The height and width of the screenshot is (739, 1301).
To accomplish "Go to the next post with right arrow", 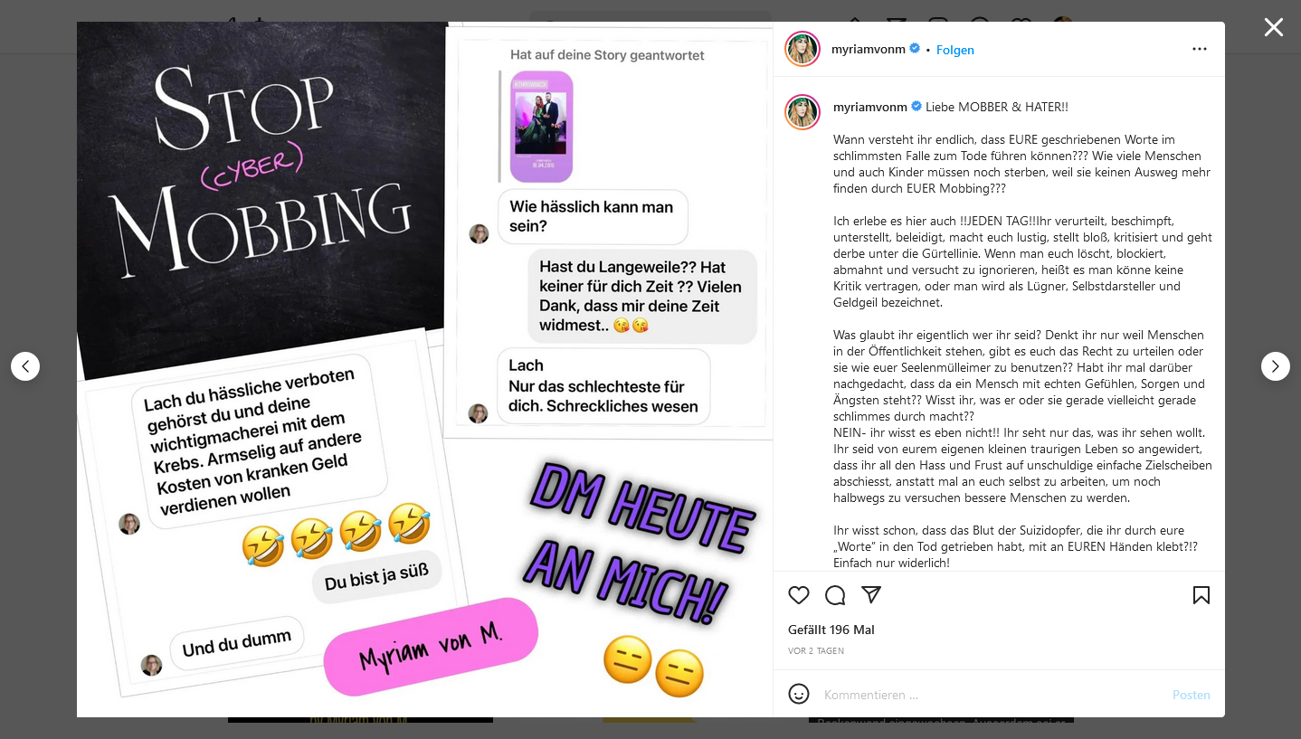I will click(1276, 366).
